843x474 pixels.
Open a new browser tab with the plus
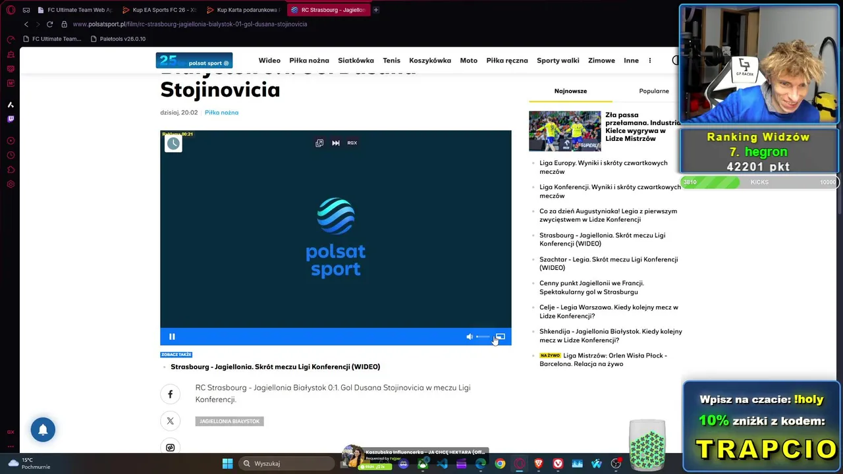point(376,10)
